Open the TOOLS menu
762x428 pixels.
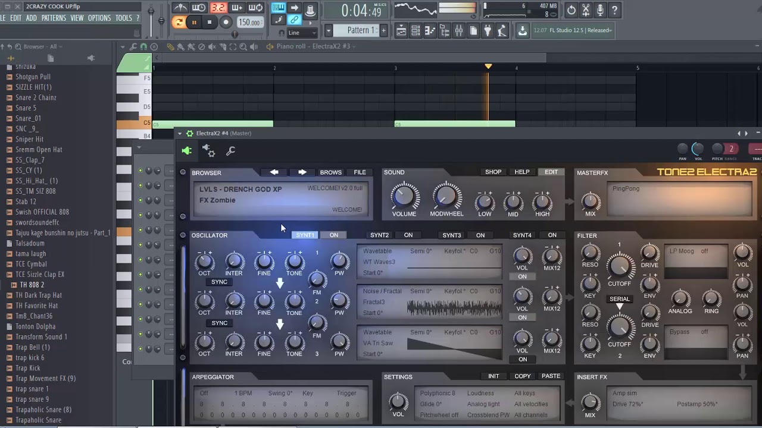pos(124,18)
